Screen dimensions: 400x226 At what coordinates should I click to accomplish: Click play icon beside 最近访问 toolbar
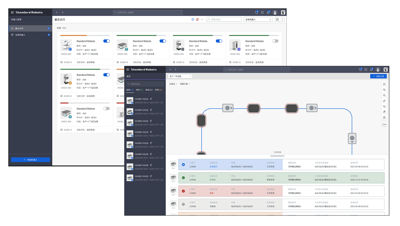click(193, 19)
